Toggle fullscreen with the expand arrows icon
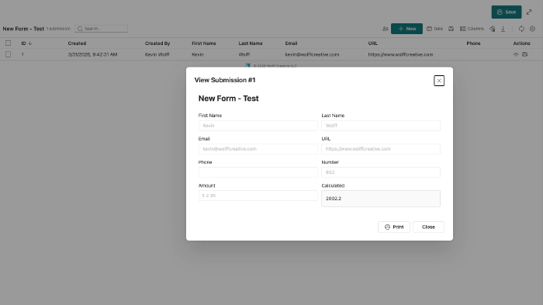543x305 pixels. coord(529,12)
